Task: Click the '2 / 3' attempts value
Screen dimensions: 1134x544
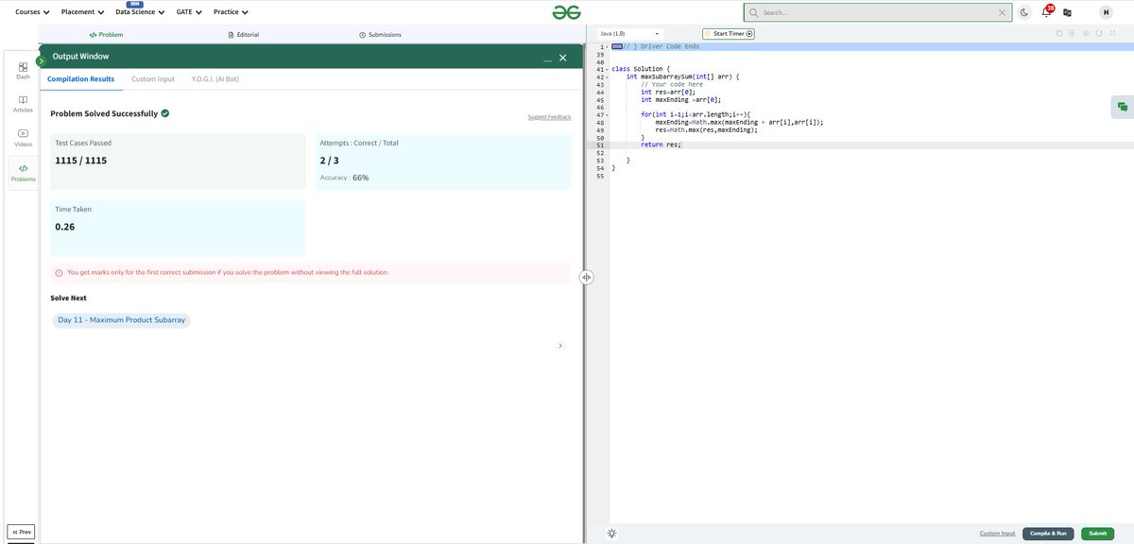Action: 331,161
